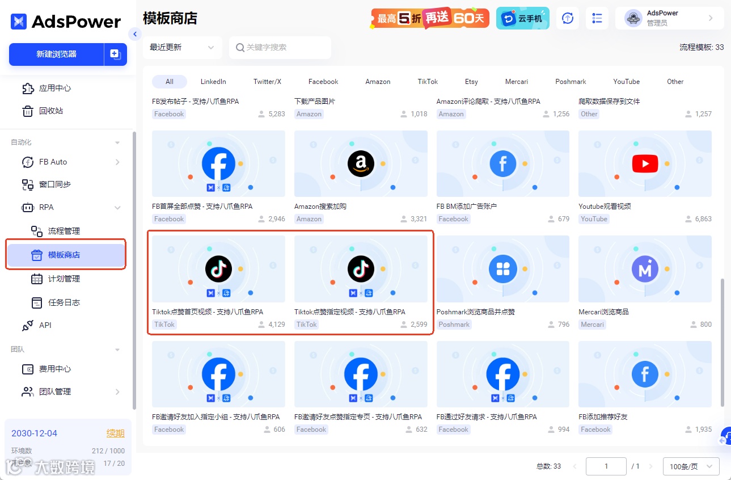Open the FB邀请好友加入指定小组 template thumbnail
The height and width of the screenshot is (480, 731).
pyautogui.click(x=218, y=374)
